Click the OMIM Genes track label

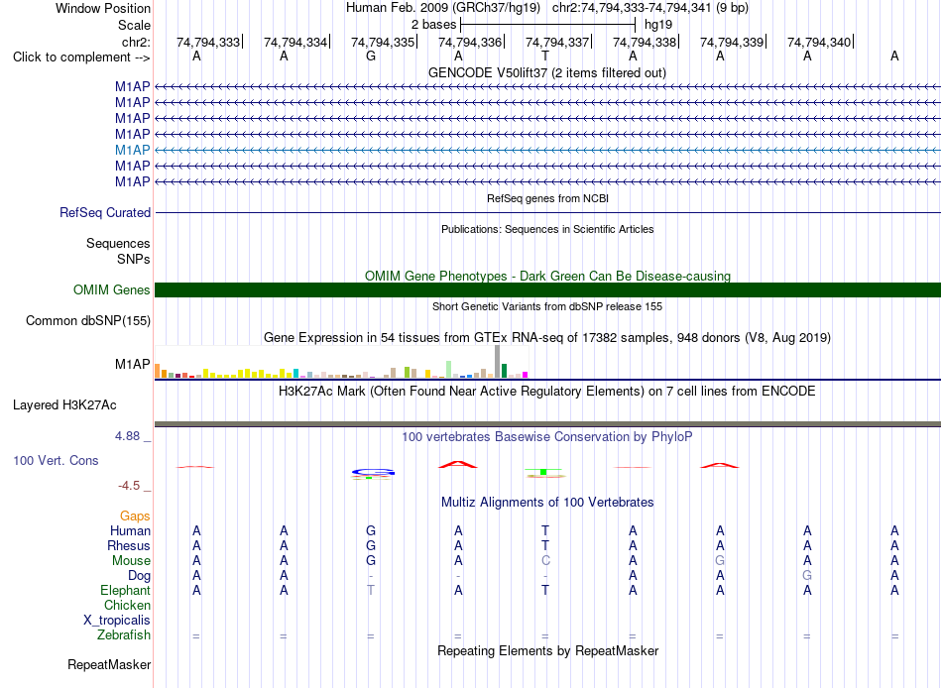point(112,290)
